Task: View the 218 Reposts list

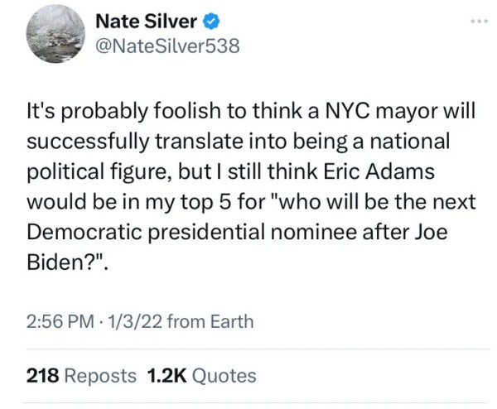Action: click(x=81, y=375)
